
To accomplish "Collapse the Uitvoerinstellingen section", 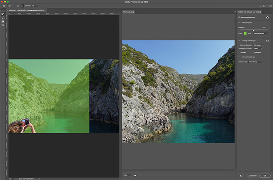I will pyautogui.click(x=239, y=57).
